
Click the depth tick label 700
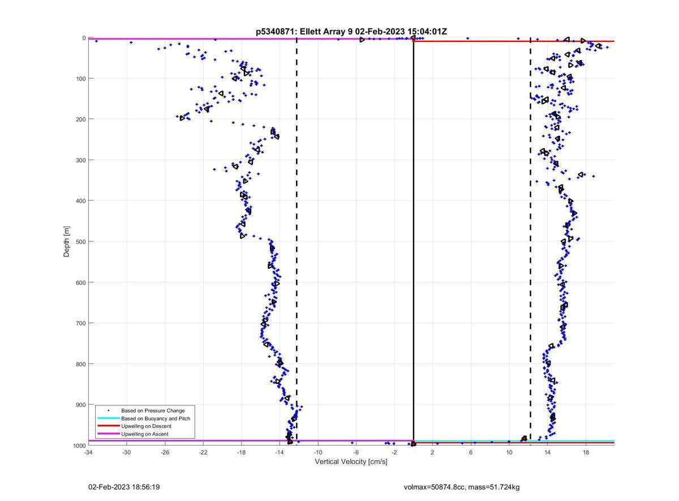[x=80, y=323]
